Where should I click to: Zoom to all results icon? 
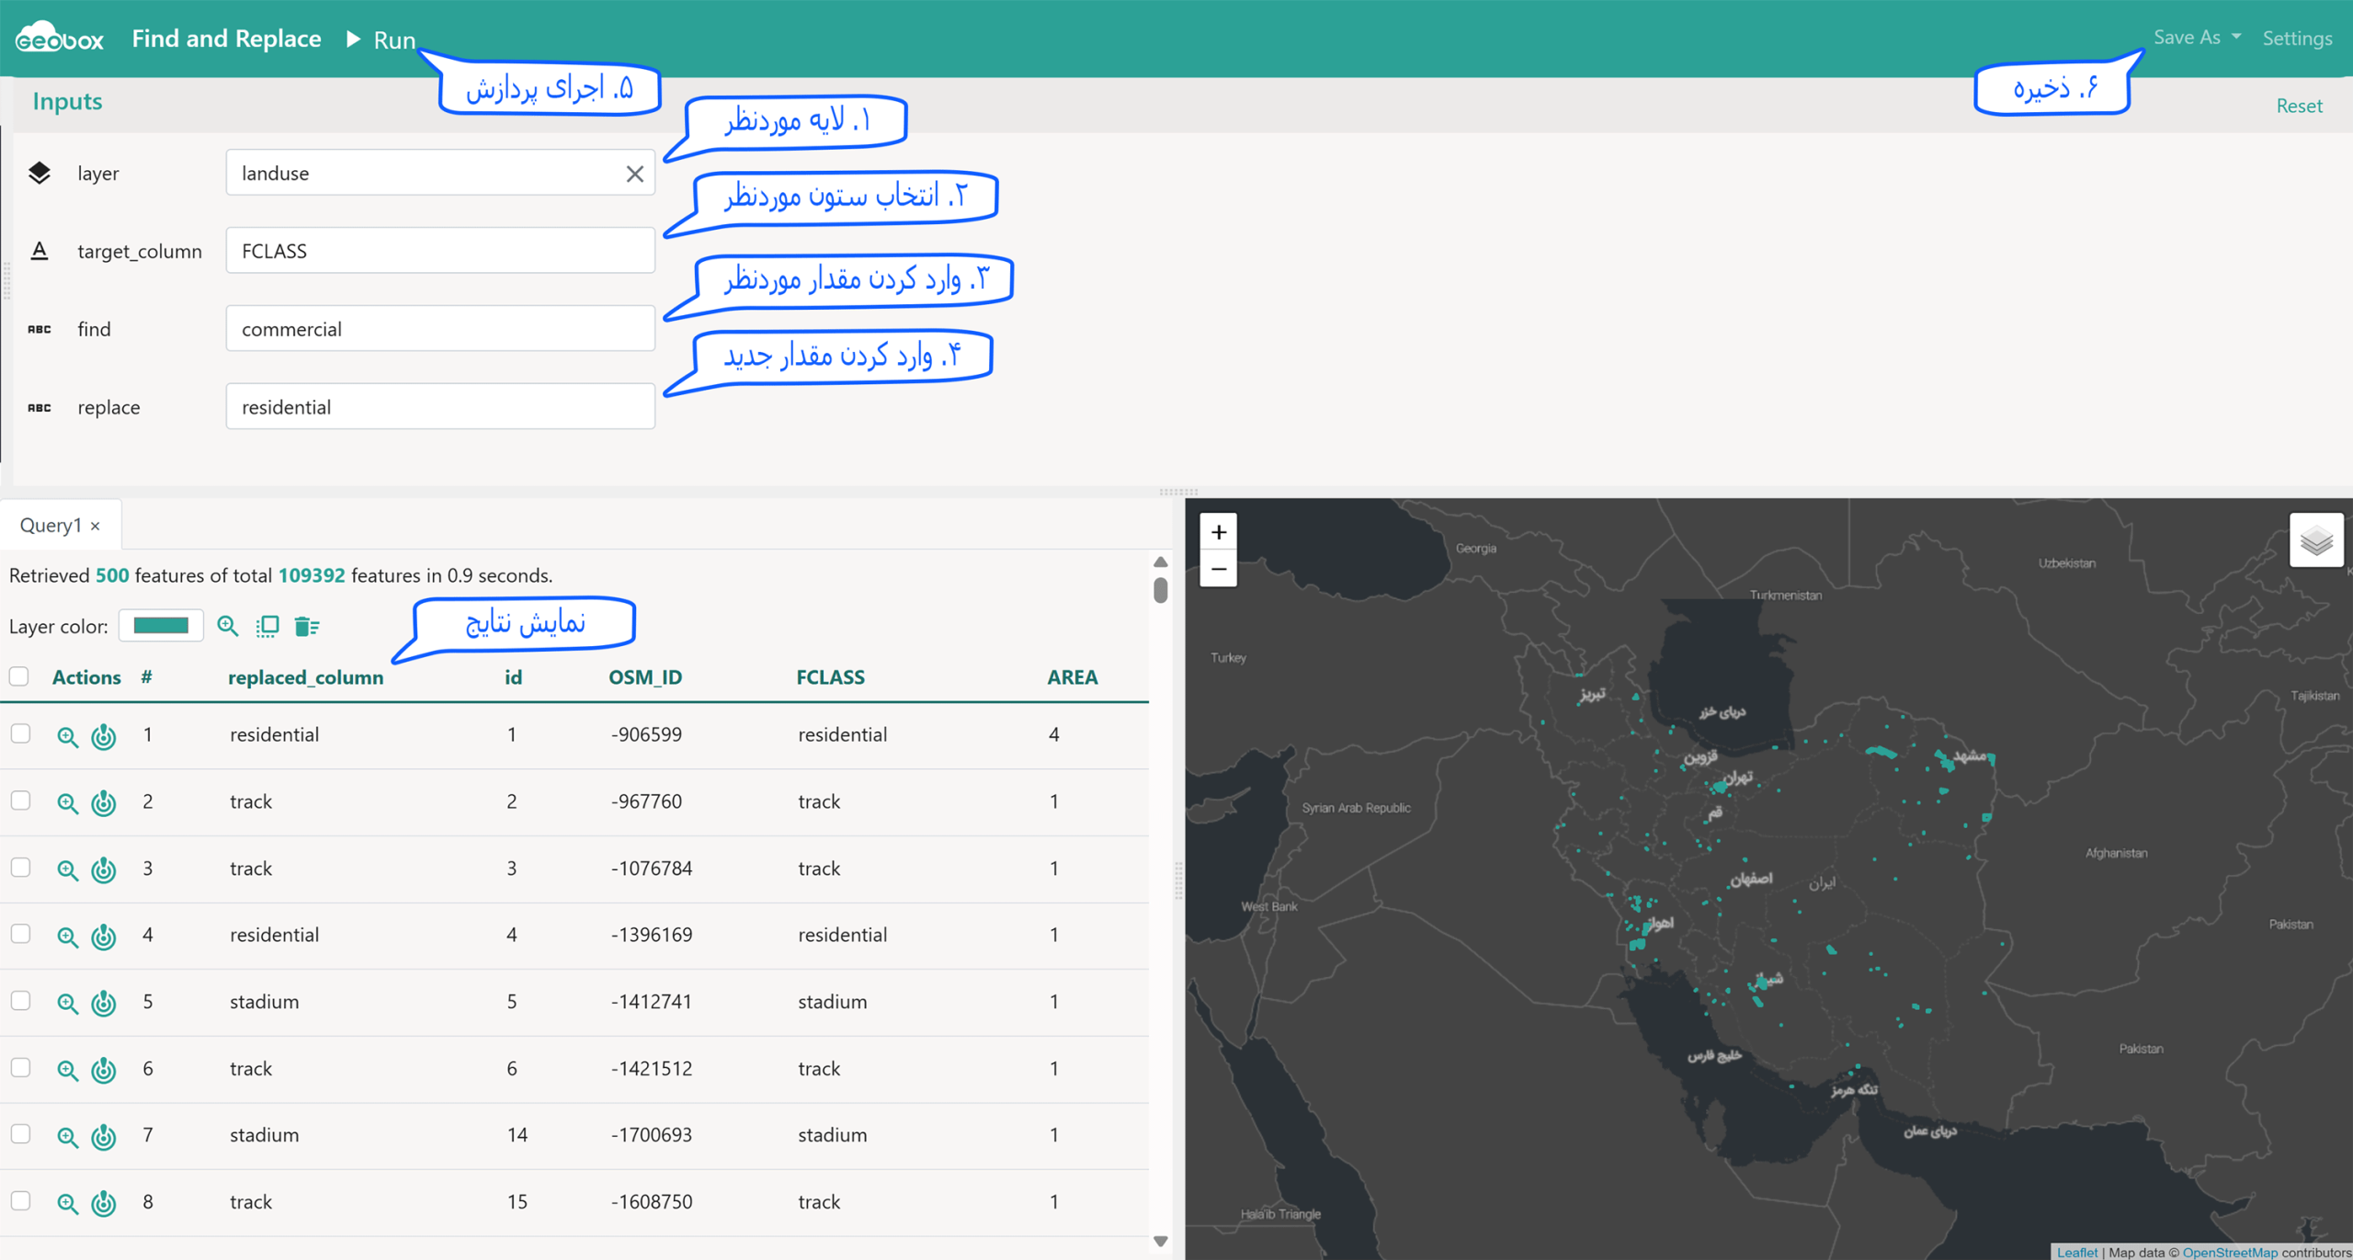pos(228,626)
